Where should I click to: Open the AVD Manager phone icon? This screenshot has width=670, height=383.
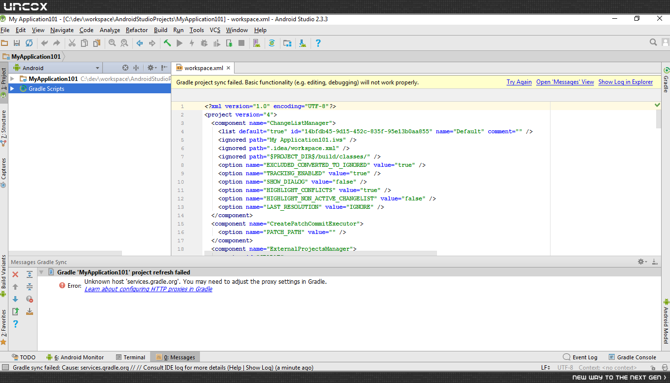pyautogui.click(x=256, y=43)
